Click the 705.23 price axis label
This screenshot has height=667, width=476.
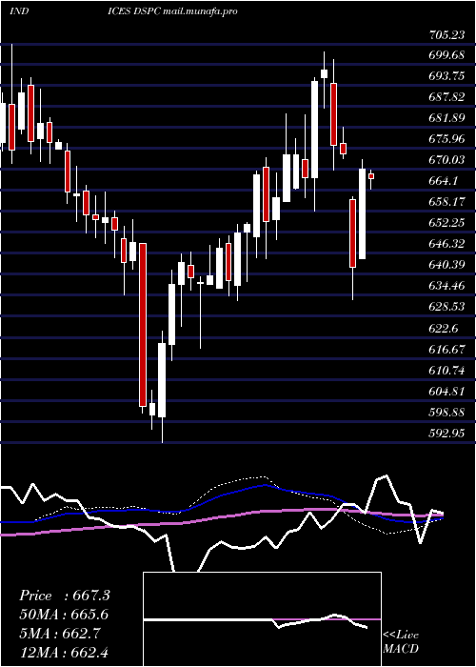[446, 36]
